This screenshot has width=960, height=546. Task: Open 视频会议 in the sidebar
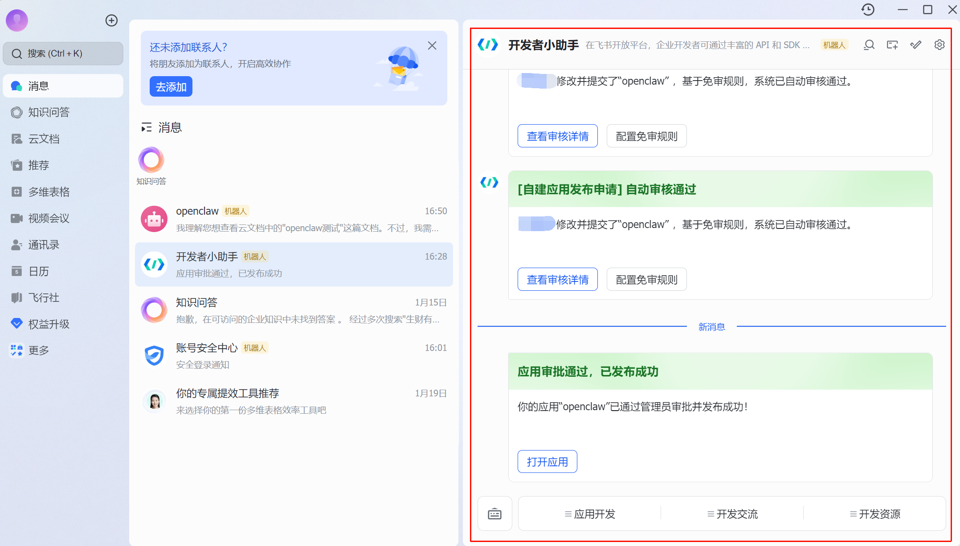click(63, 218)
